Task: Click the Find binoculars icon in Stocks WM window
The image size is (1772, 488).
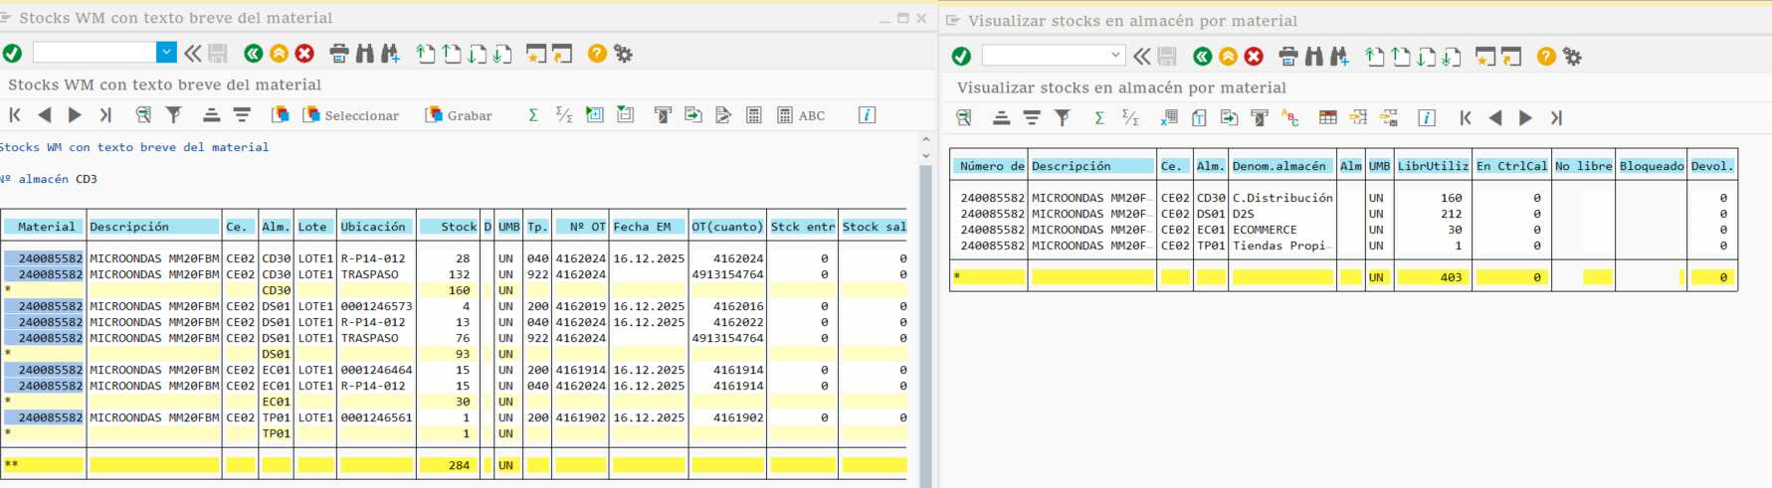Action: coord(365,54)
